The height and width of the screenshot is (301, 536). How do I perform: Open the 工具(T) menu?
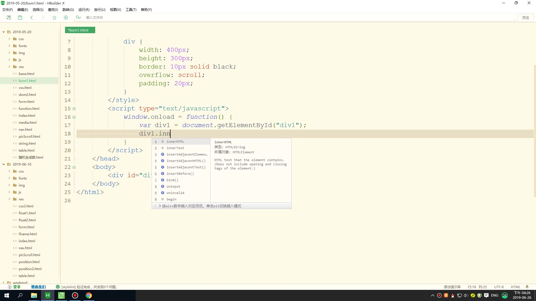click(x=131, y=9)
